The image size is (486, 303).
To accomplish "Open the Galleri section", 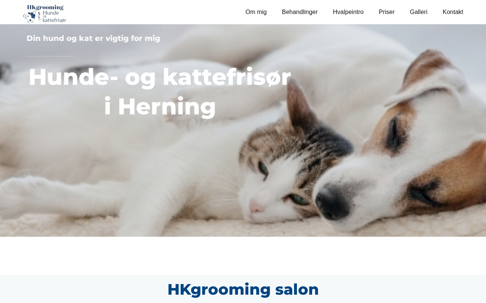I will coord(418,12).
